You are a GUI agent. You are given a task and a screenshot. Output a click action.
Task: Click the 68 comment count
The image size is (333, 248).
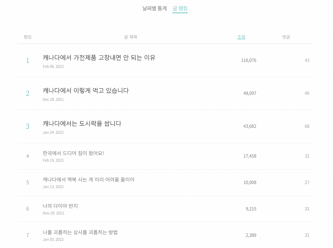pyautogui.click(x=307, y=126)
